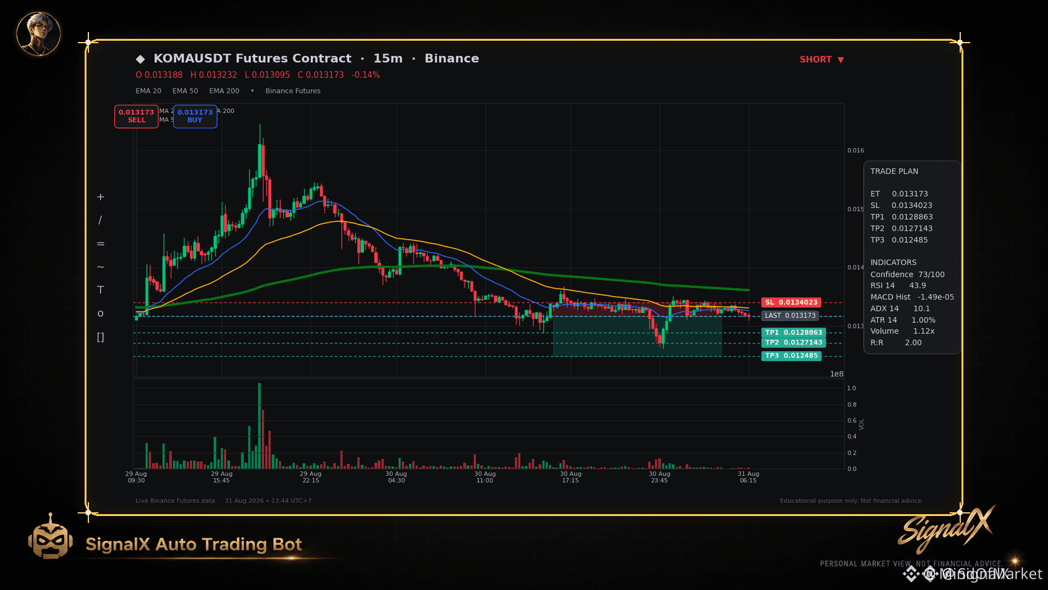Viewport: 1048px width, 590px height.
Task: Click the 0.016 price axis label
Action: click(856, 150)
